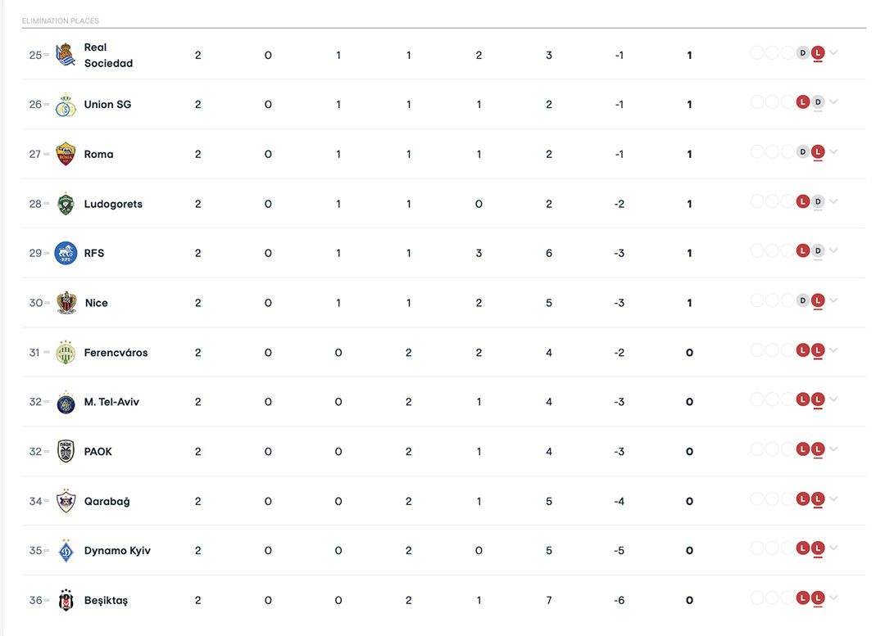Click Union SG's latest draw form badge
Screen dimensions: 885x636
coord(817,102)
